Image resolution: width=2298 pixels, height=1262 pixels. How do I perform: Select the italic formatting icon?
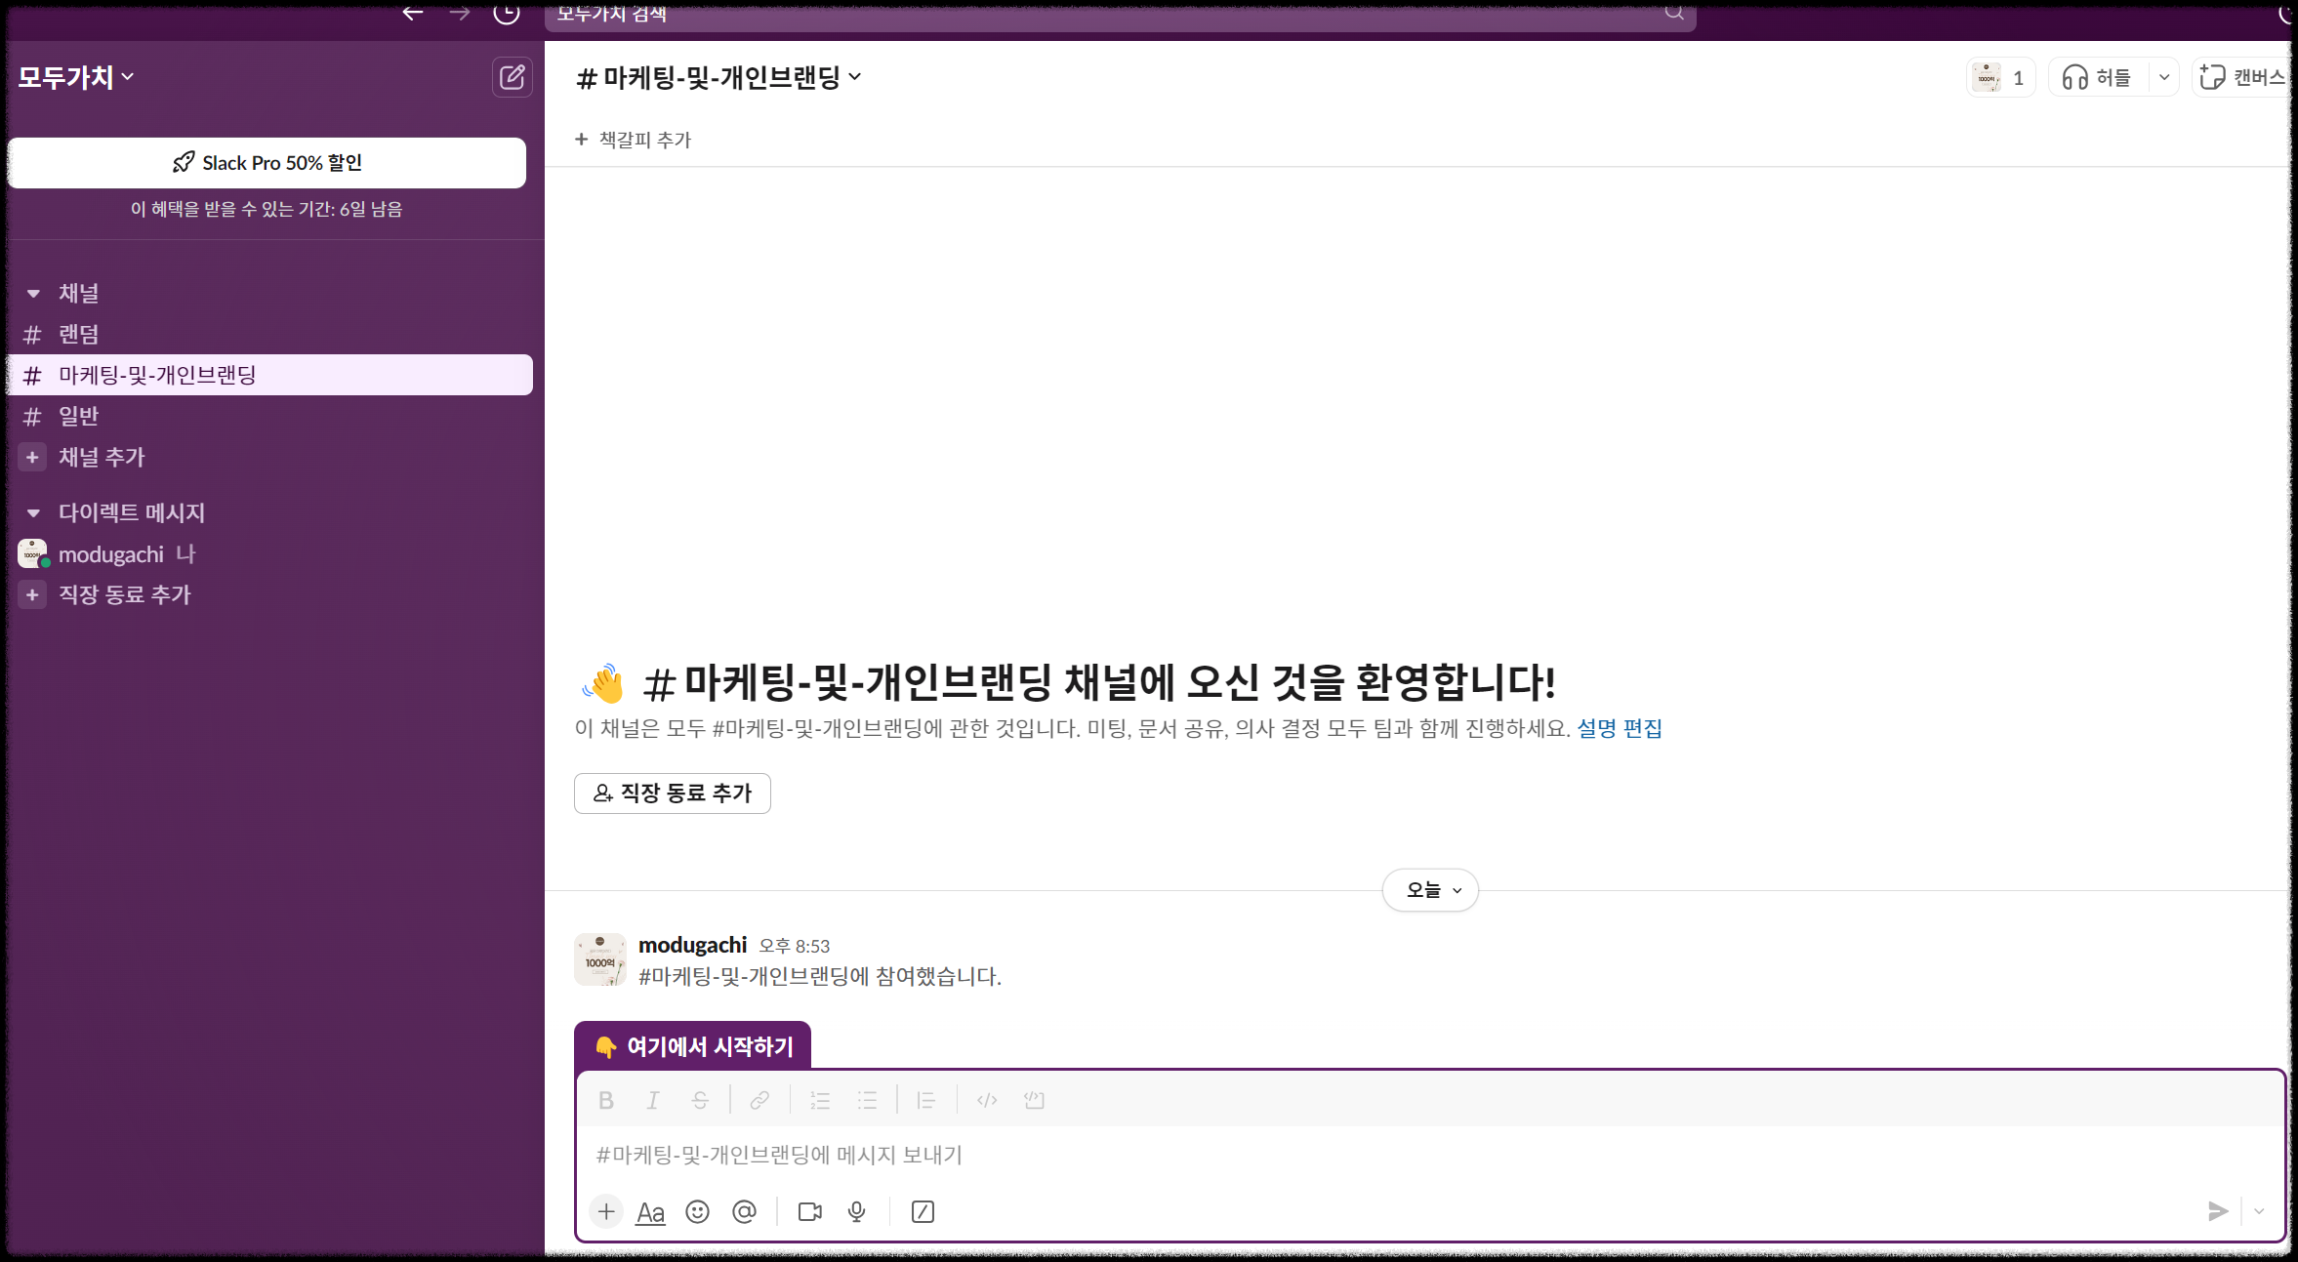click(653, 1099)
